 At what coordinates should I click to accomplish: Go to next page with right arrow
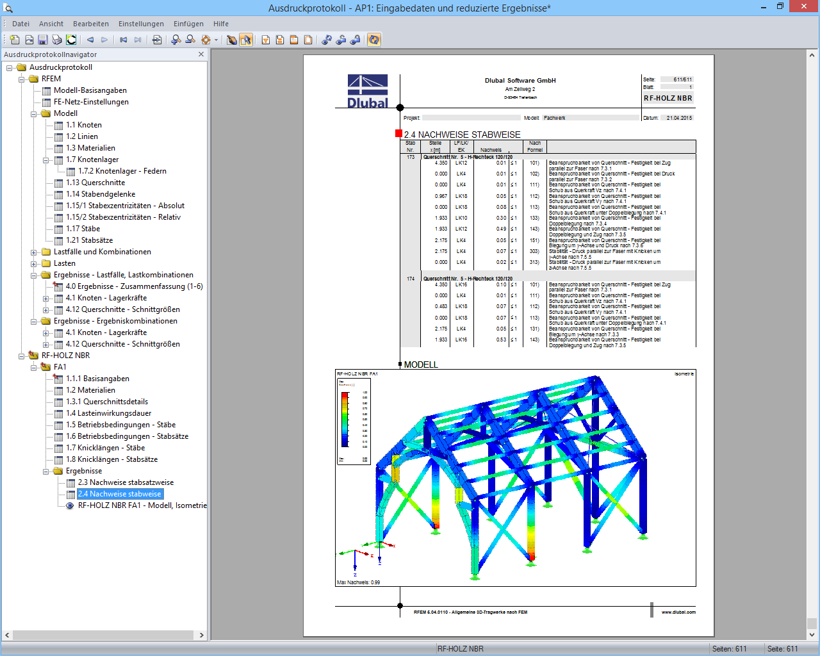pyautogui.click(x=104, y=40)
